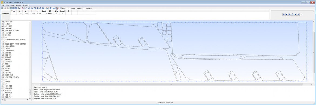Click the Line:443 row label
The image size is (316, 105).
(6, 14)
